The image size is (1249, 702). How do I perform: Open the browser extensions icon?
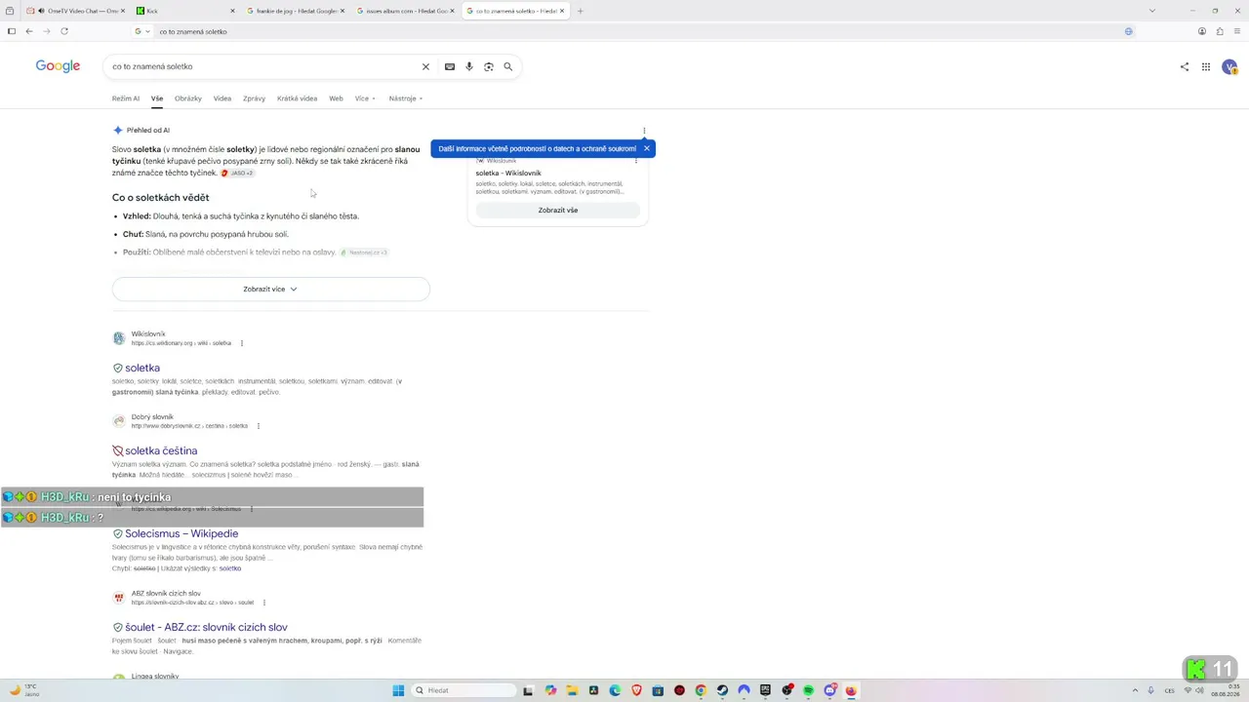(x=1220, y=31)
